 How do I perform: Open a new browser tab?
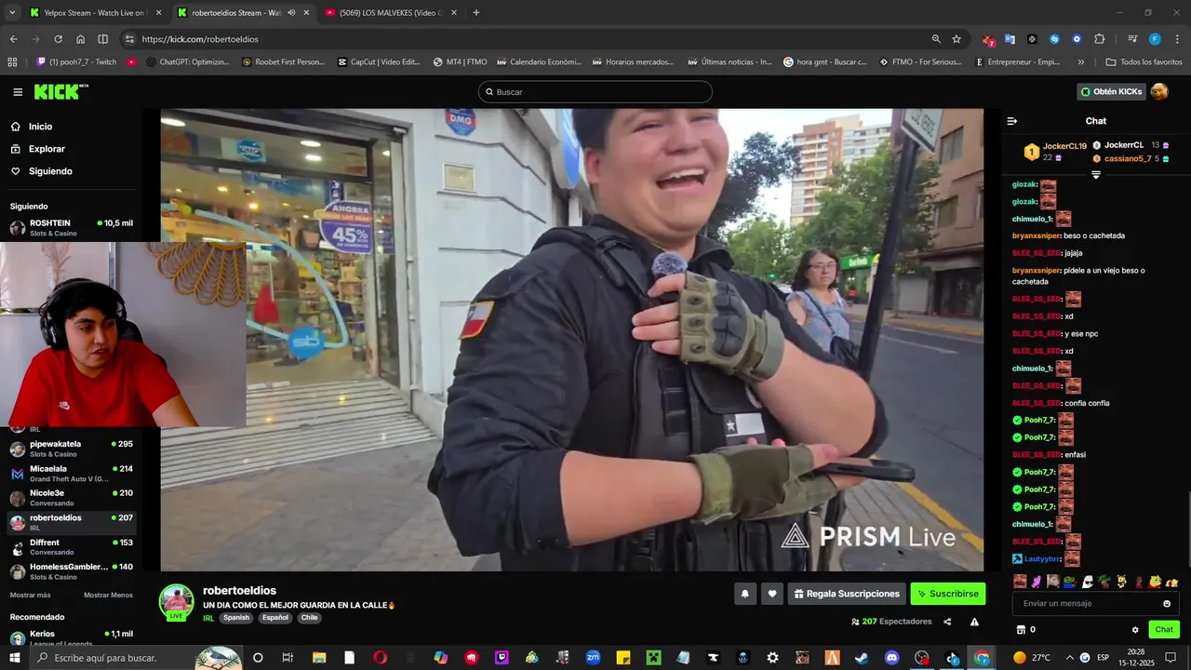476,13
